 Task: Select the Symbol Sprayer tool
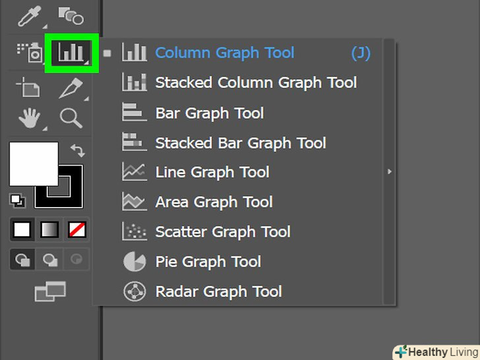click(x=29, y=53)
